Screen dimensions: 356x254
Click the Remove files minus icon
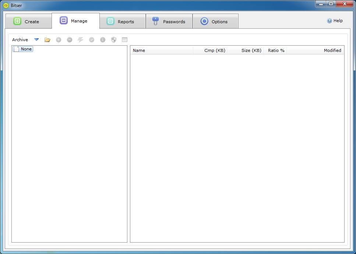(x=69, y=39)
